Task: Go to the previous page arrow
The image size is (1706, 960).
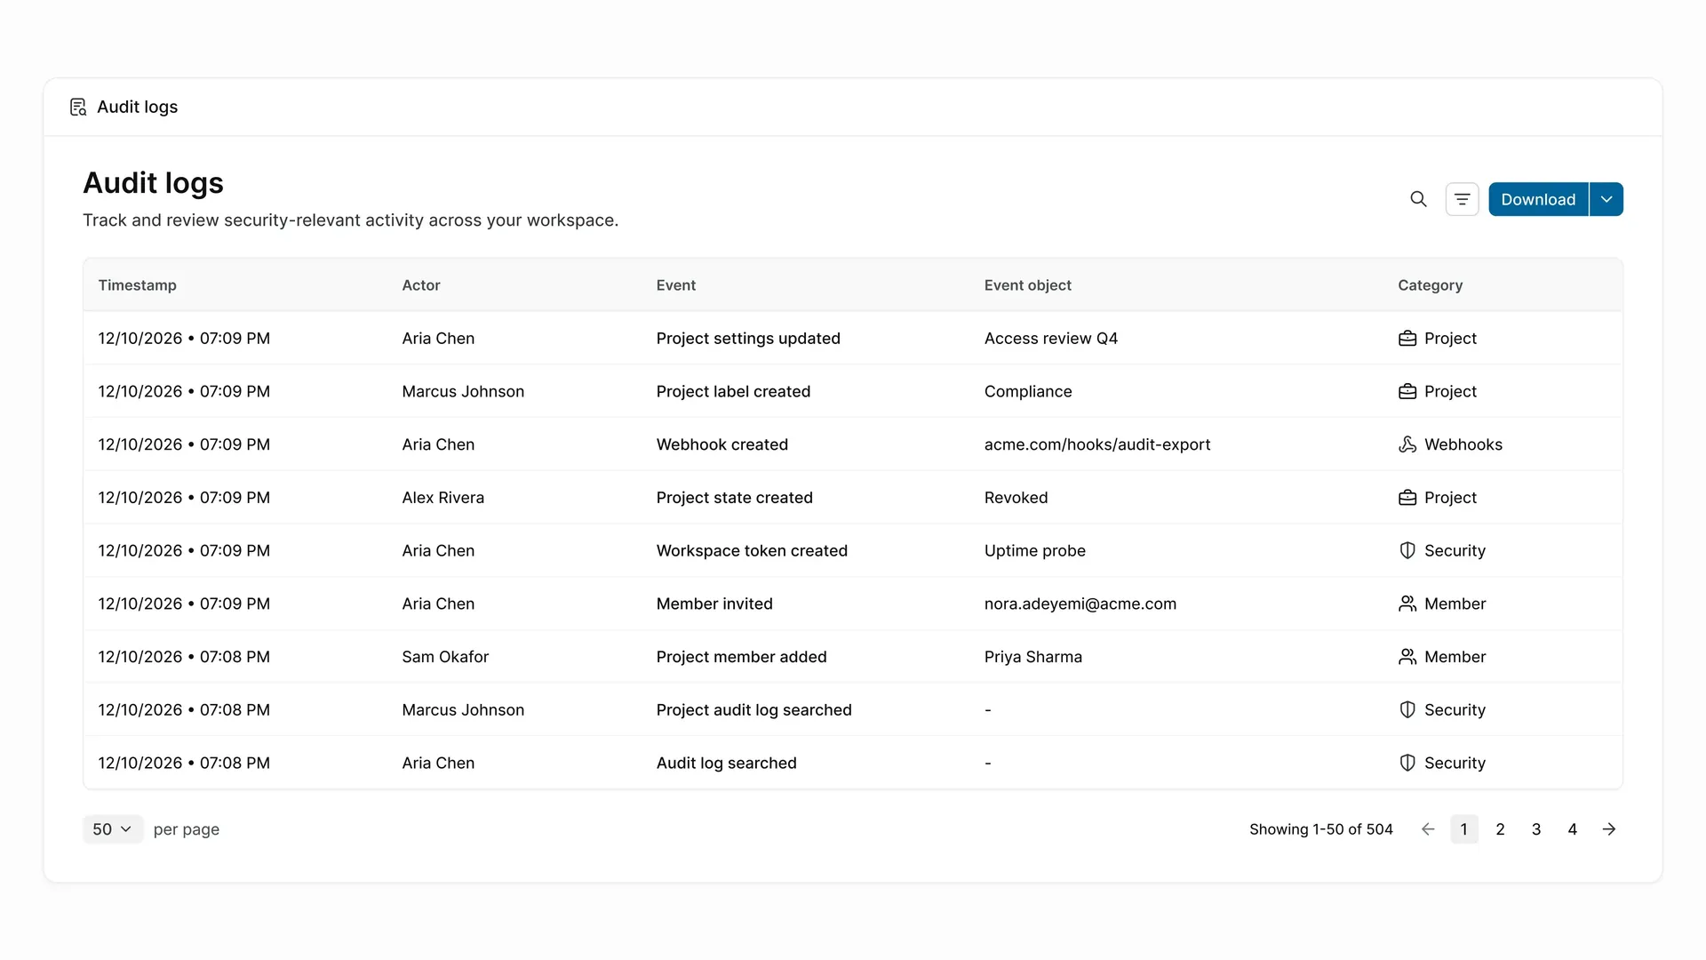Action: (1428, 829)
